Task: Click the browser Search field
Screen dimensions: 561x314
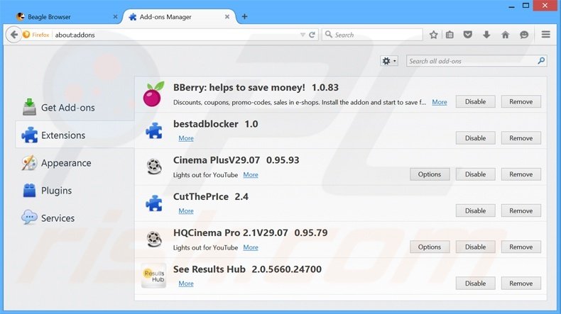Action: click(x=372, y=35)
